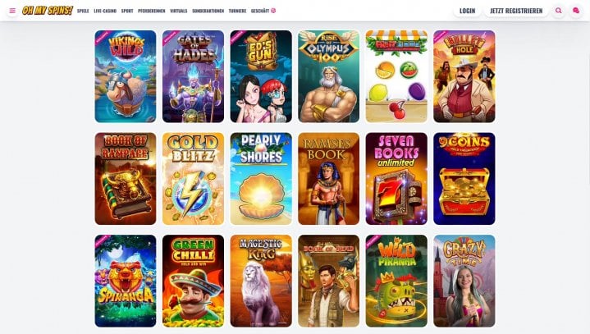590x334 pixels.
Task: Open the search magnifier icon
Action: tap(558, 11)
